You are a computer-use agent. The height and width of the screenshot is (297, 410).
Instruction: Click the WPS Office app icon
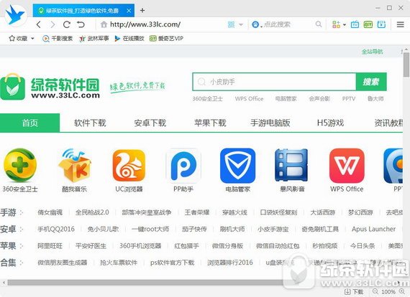click(347, 165)
